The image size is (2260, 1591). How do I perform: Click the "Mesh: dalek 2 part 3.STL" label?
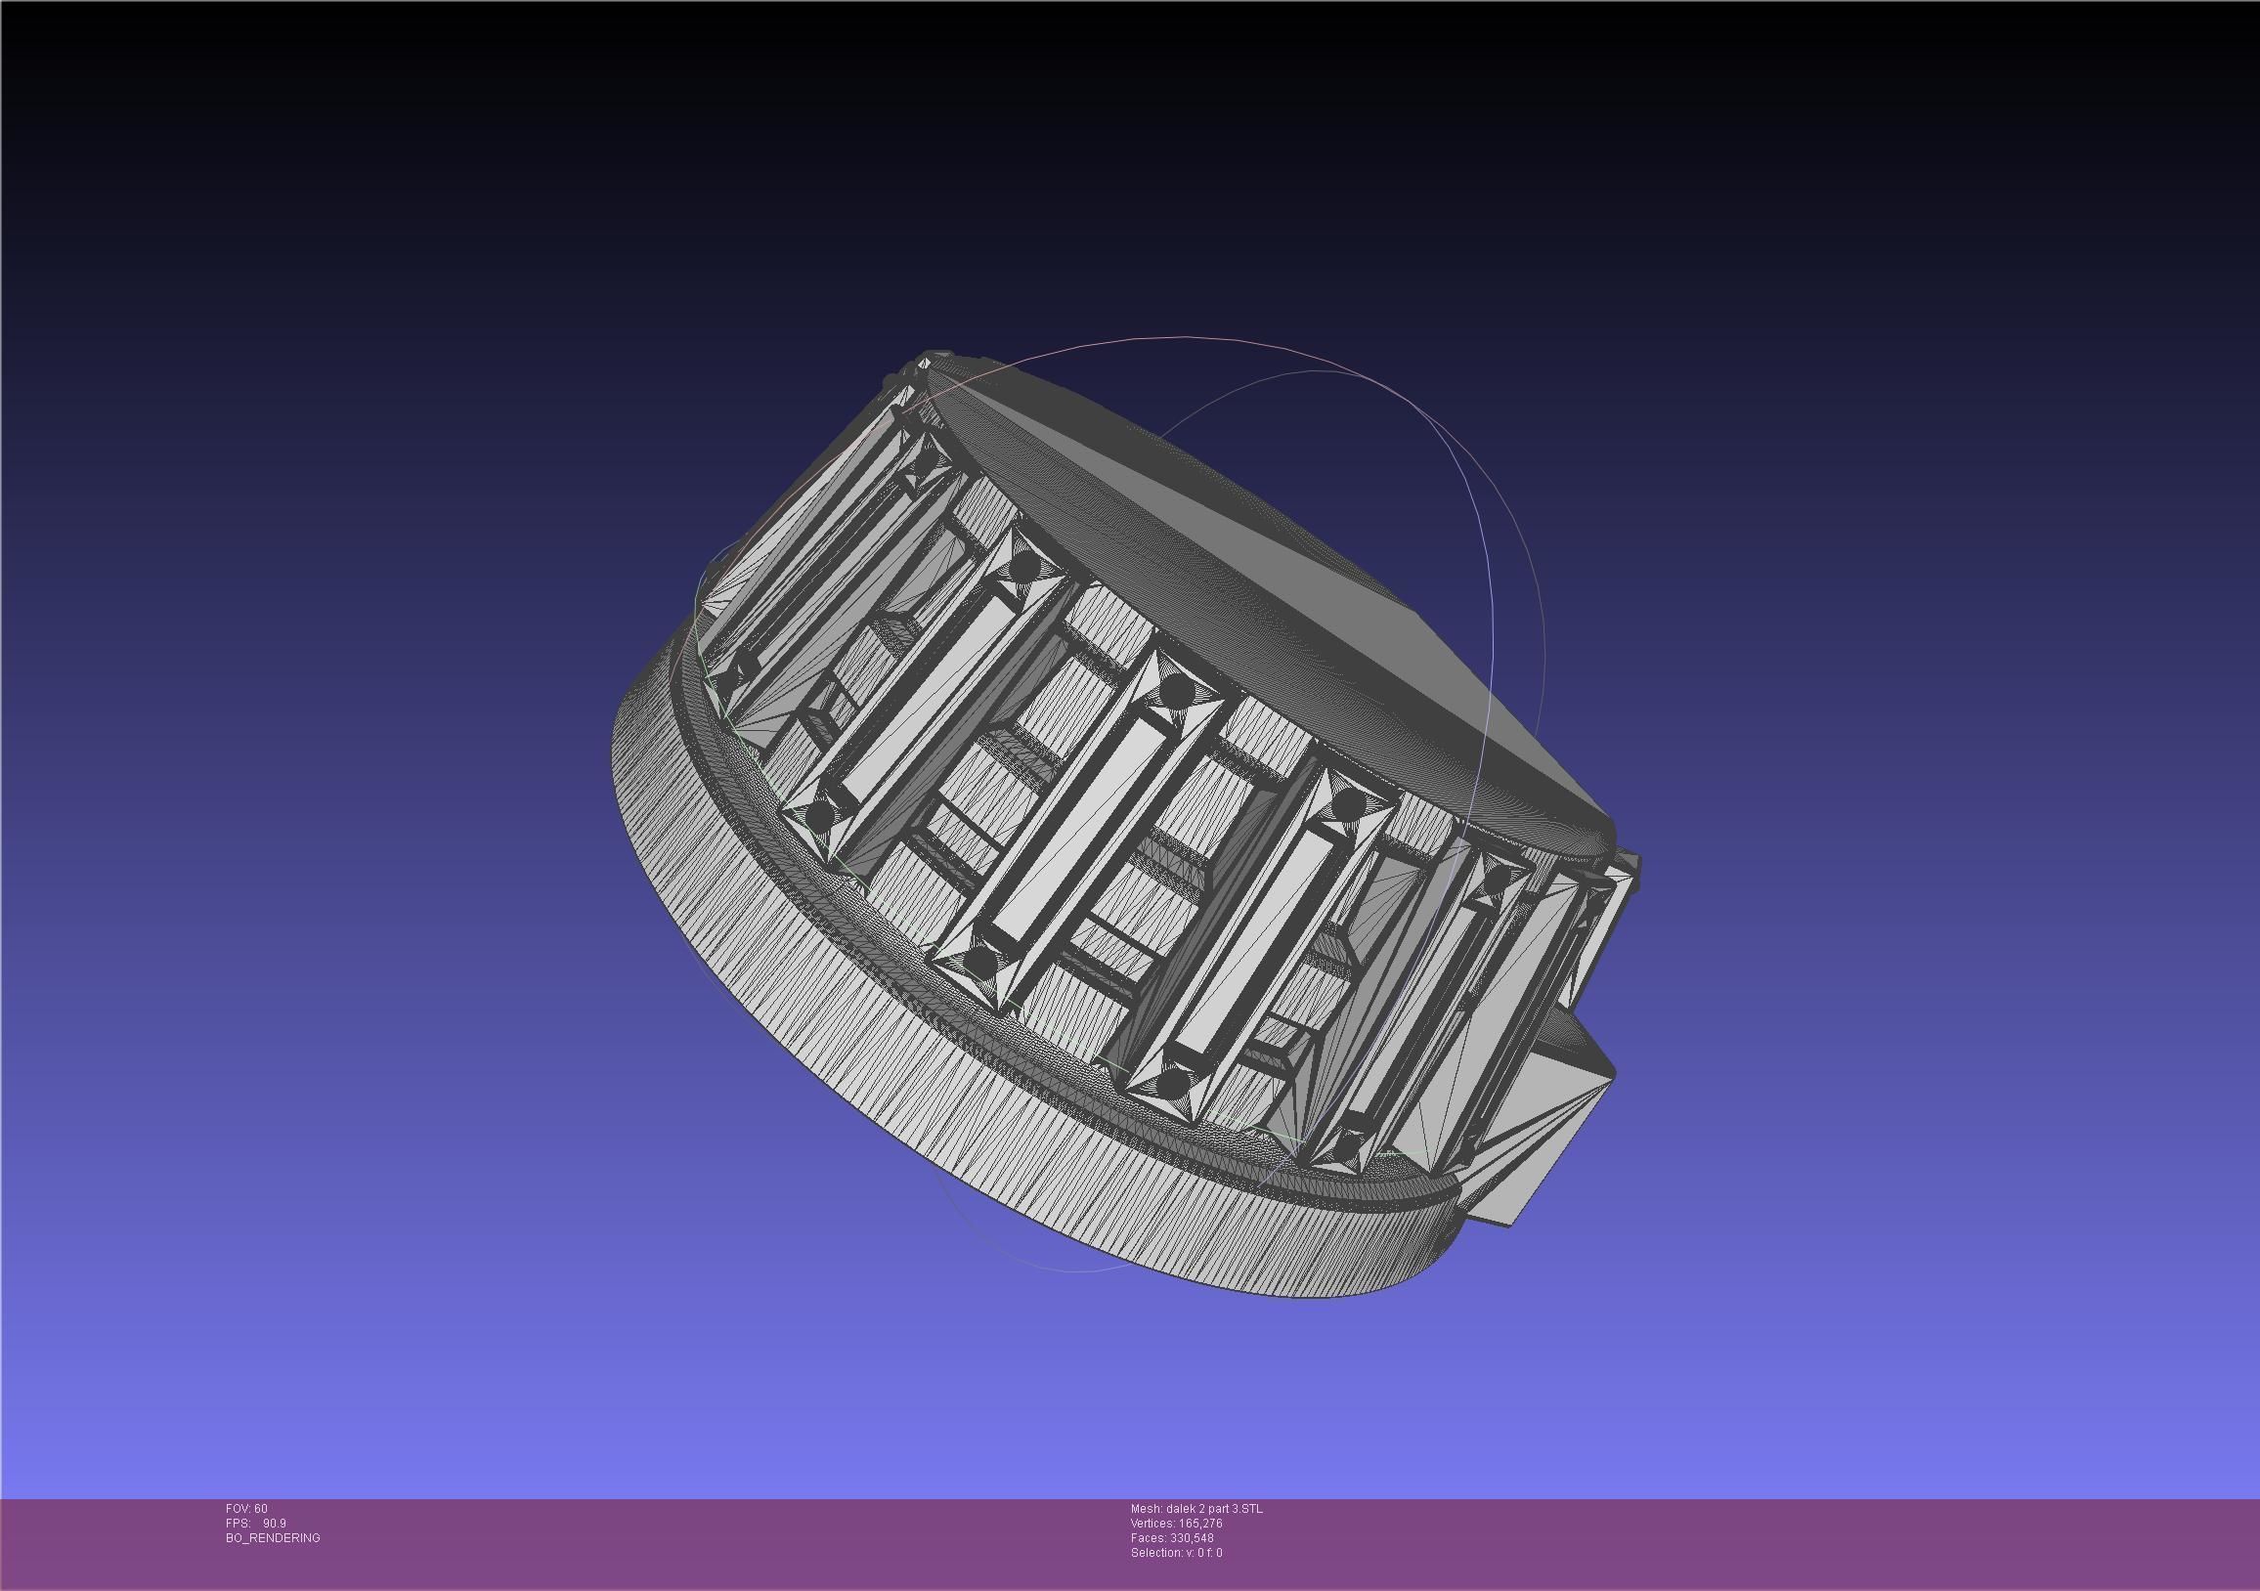coord(1195,1508)
